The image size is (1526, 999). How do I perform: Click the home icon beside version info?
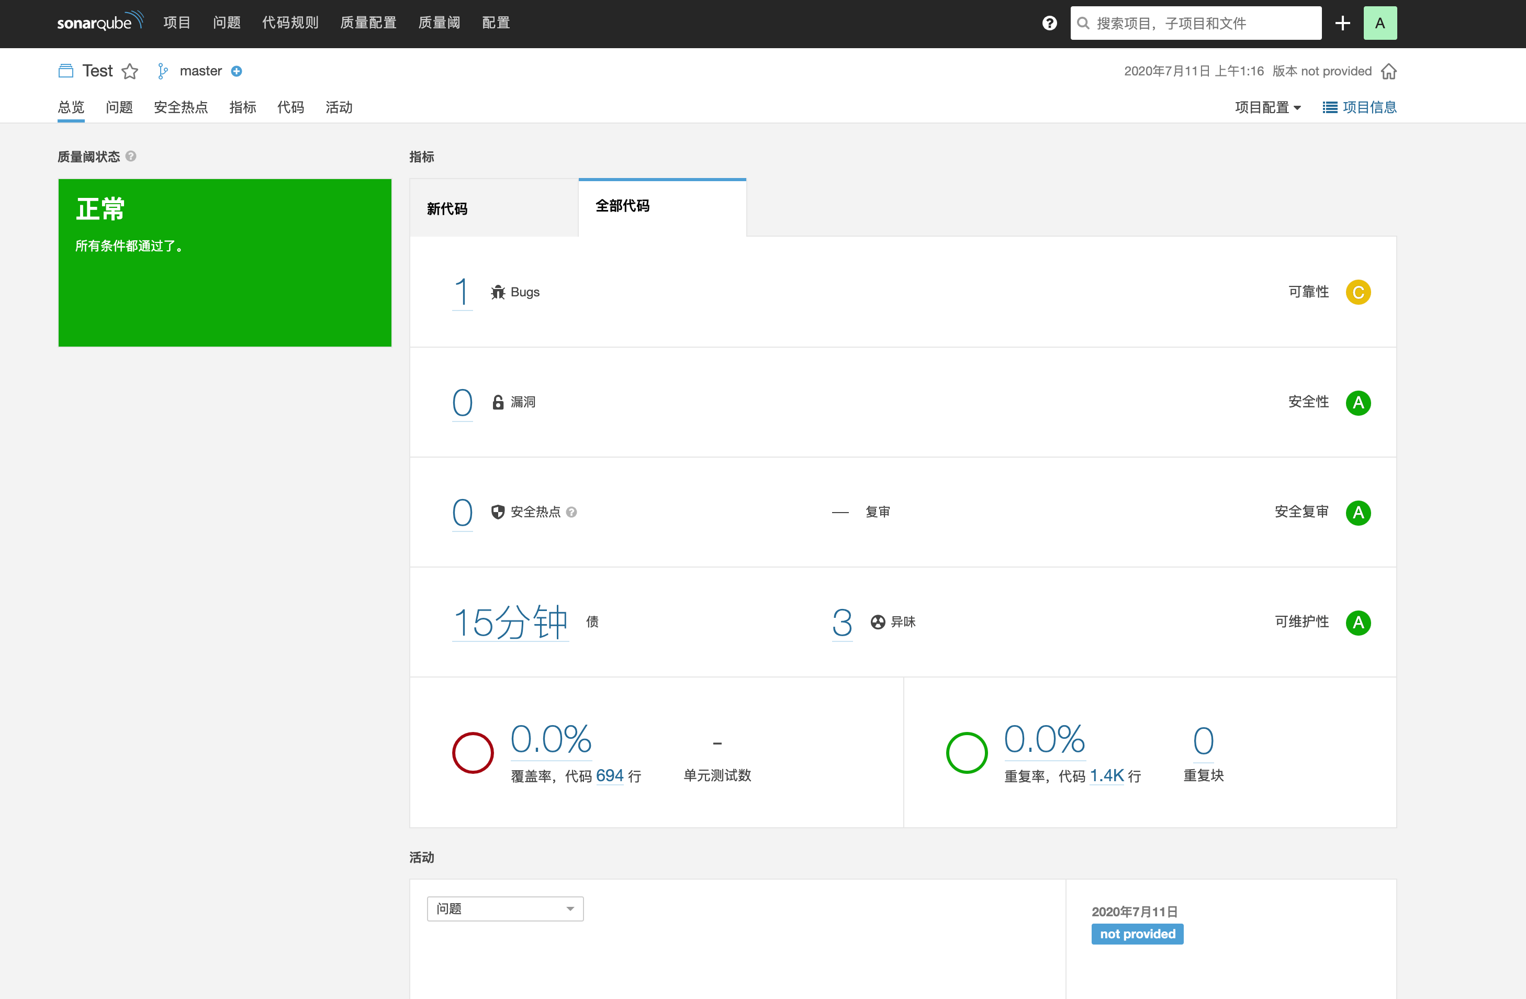tap(1388, 71)
